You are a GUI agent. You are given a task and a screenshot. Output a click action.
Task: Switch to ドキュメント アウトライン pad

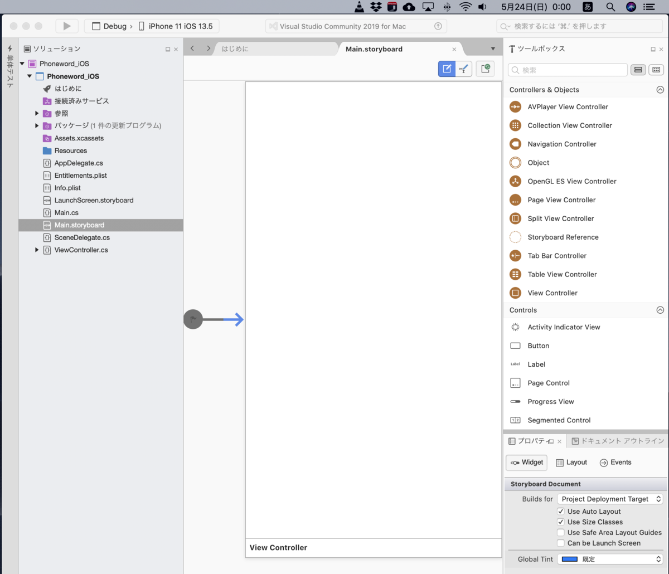click(x=618, y=441)
